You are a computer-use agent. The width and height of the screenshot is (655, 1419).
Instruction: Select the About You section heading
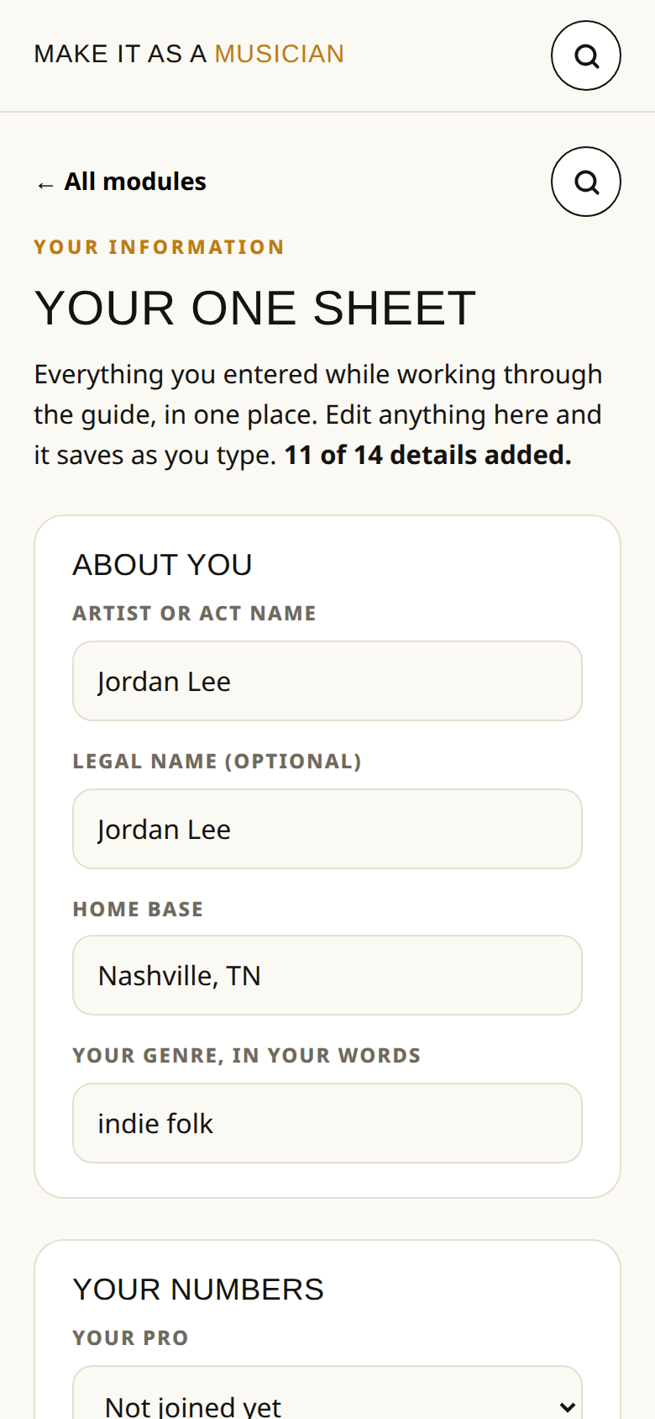(162, 565)
